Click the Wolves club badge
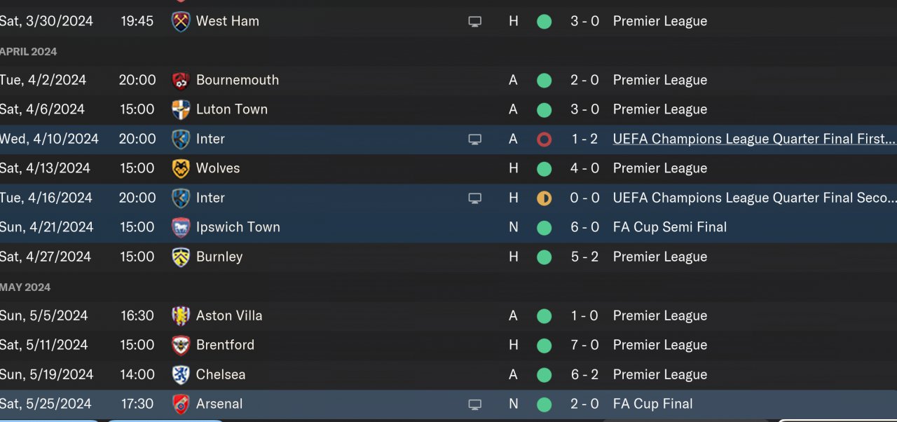Viewport: 897px width, 422px height. click(181, 169)
